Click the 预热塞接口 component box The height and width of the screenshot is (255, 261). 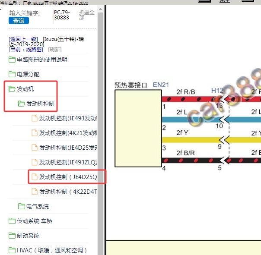[x=138, y=128]
